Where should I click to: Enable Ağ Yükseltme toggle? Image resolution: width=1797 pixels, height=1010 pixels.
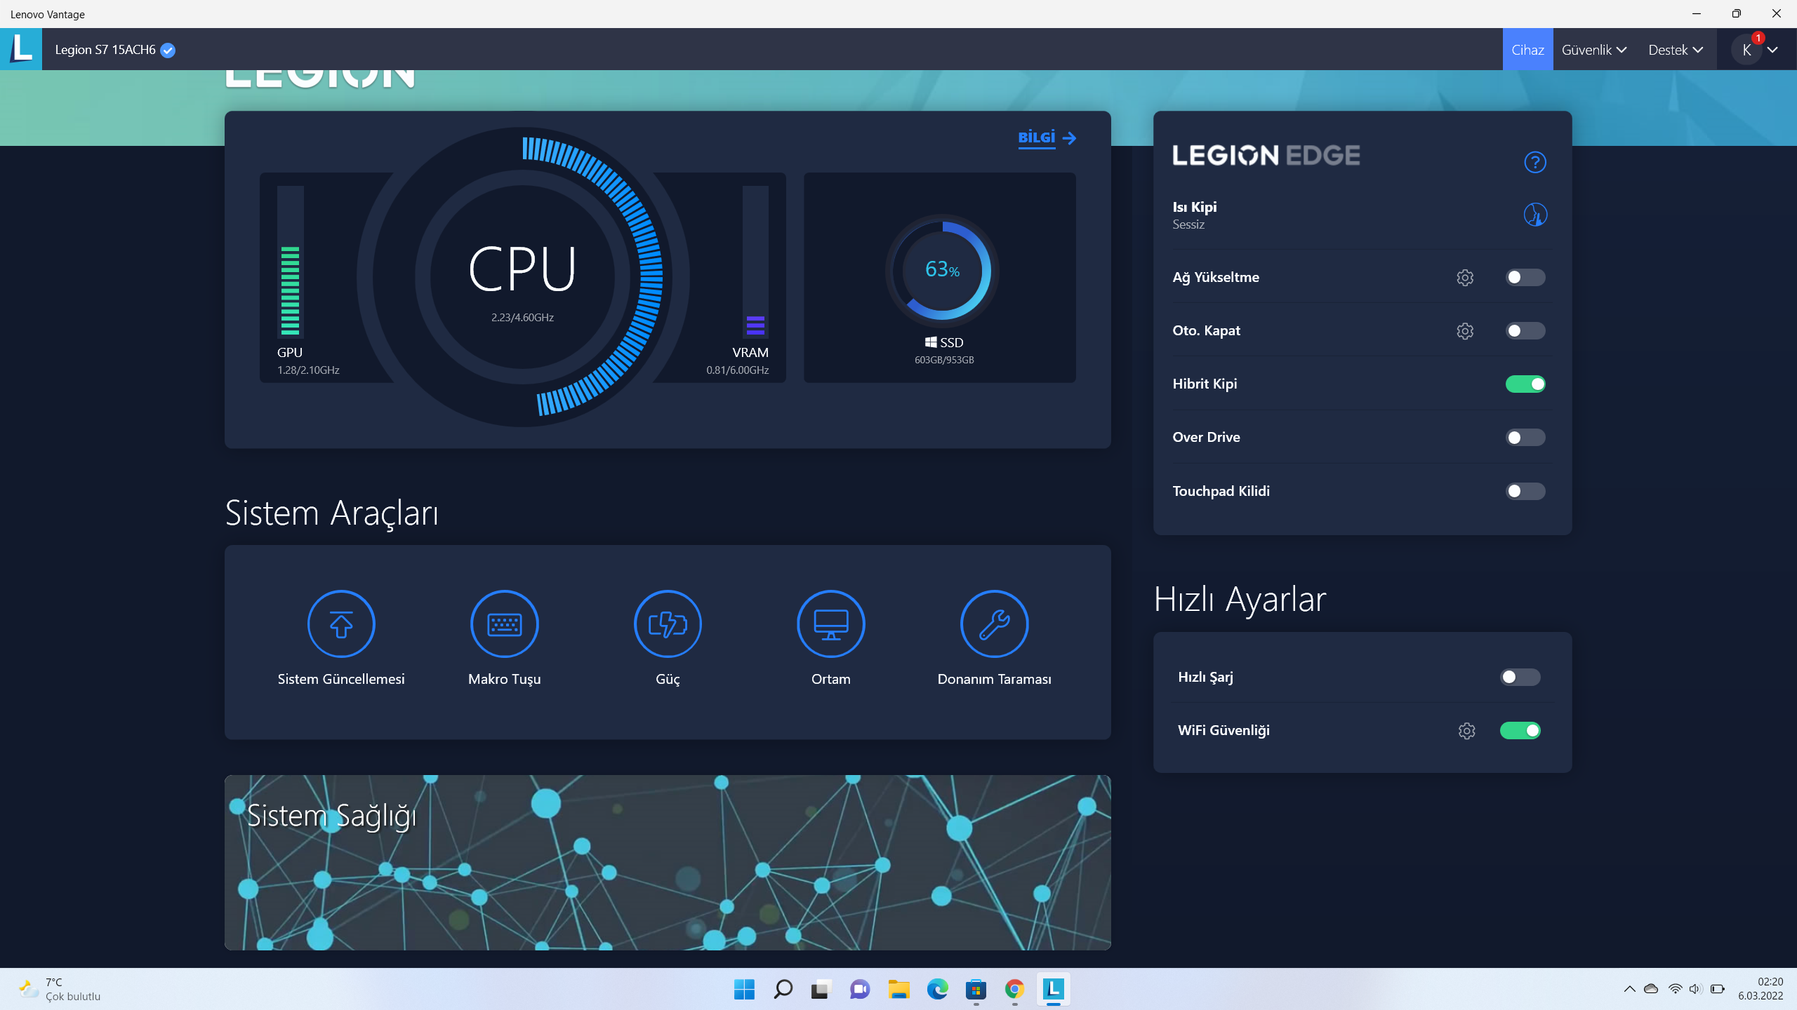1525,278
